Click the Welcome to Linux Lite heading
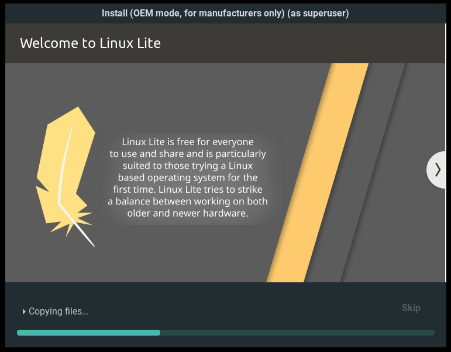 [90, 43]
